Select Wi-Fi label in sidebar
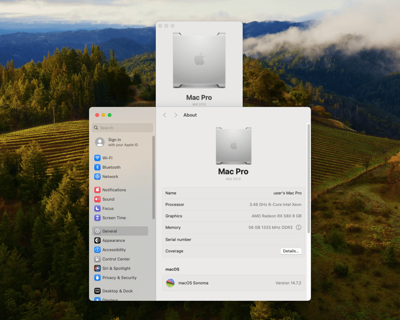Image resolution: width=400 pixels, height=320 pixels. click(x=107, y=158)
